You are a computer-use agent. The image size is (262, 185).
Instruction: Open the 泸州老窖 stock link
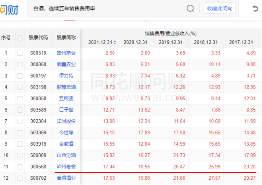[x=66, y=167]
